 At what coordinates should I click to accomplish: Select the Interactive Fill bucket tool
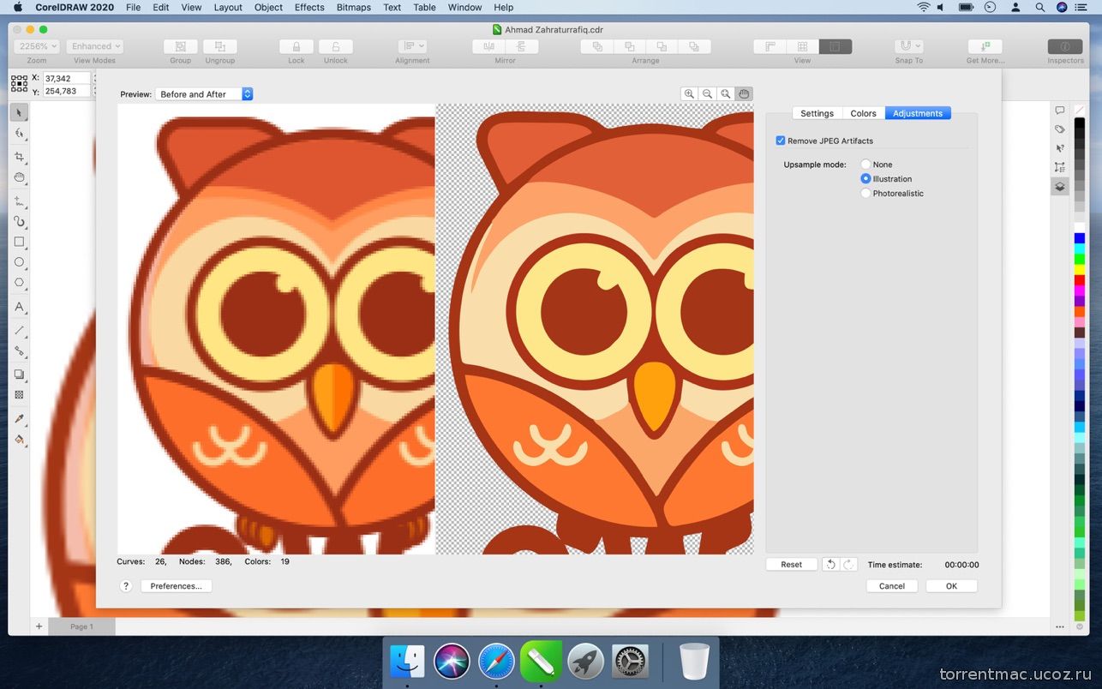(19, 440)
